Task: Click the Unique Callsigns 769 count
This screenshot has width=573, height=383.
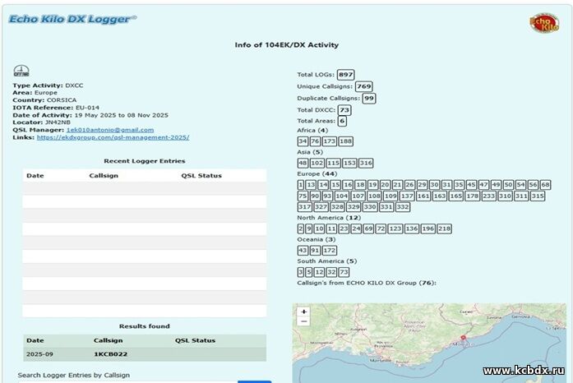Action: [364, 86]
